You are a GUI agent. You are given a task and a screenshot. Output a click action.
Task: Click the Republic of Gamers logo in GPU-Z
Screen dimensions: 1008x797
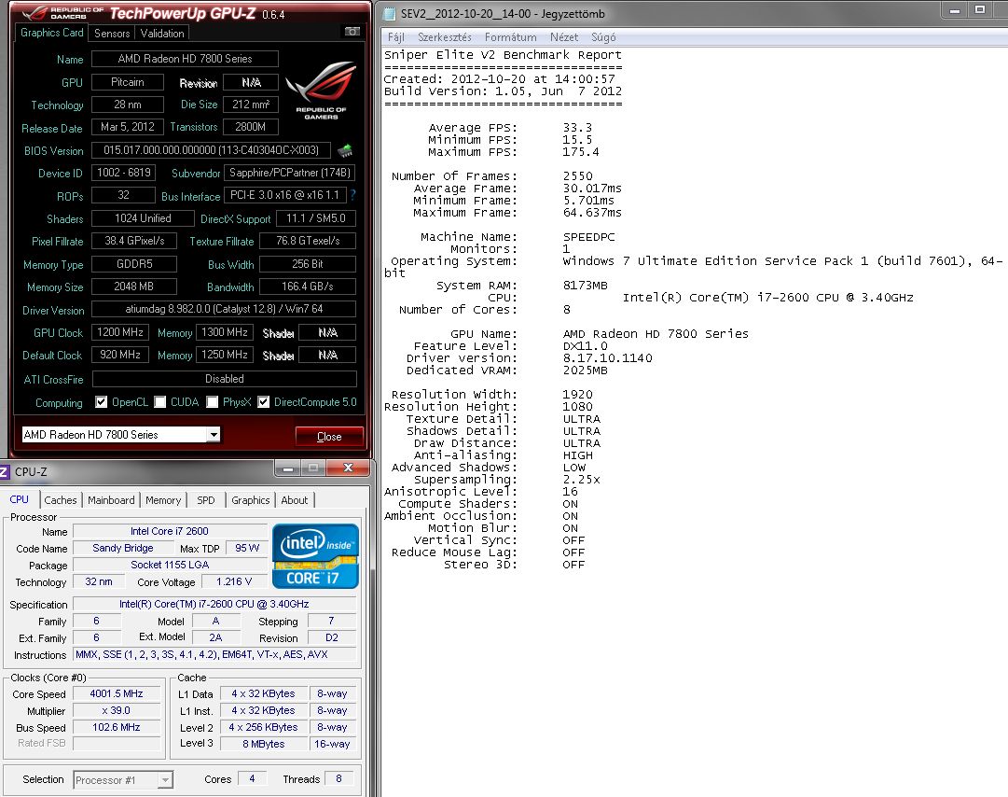[x=321, y=90]
